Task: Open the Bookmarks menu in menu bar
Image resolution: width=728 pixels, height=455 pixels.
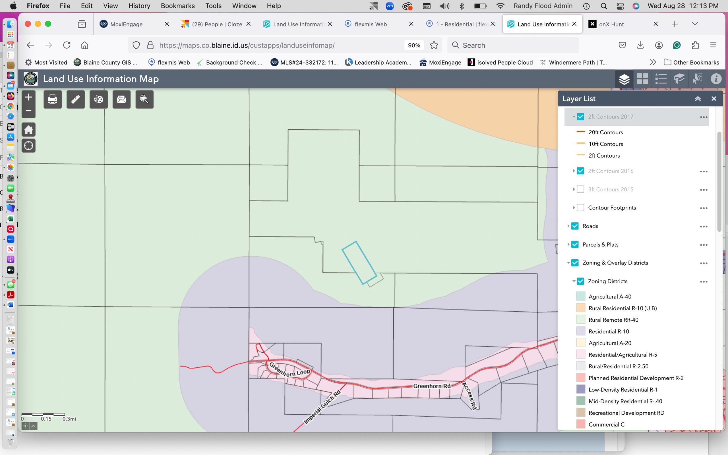Action: pyautogui.click(x=177, y=6)
